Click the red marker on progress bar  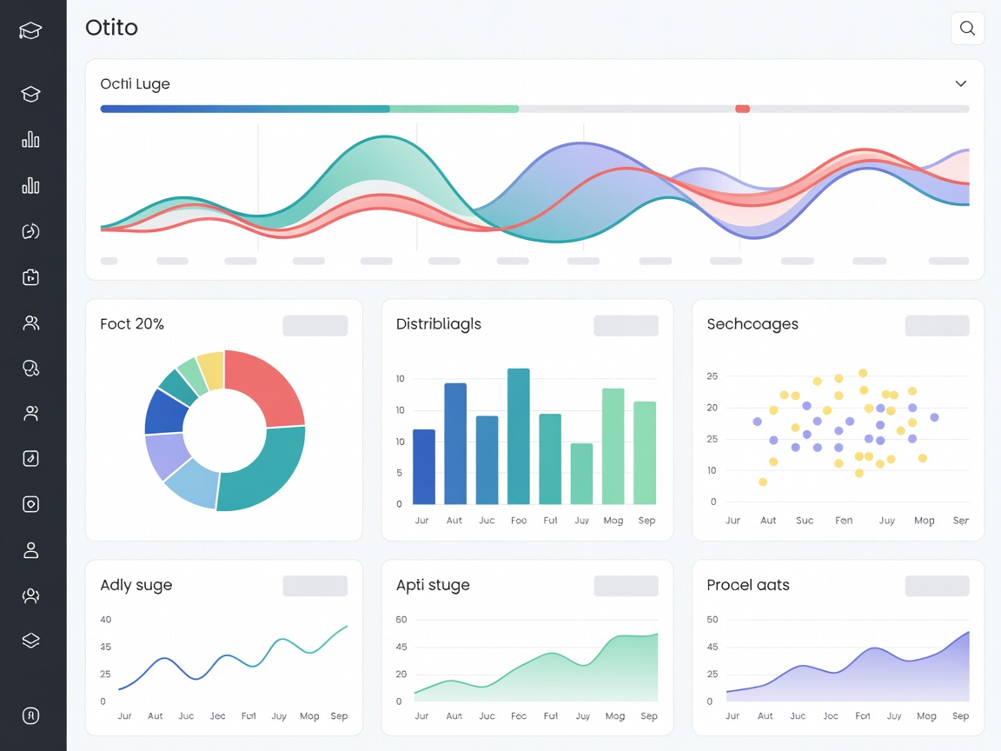tap(742, 110)
